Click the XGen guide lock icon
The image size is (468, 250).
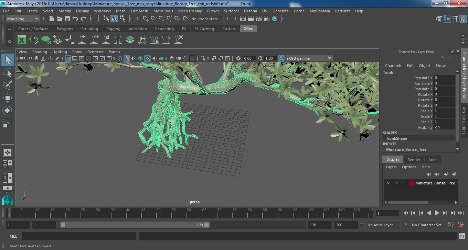(106, 39)
